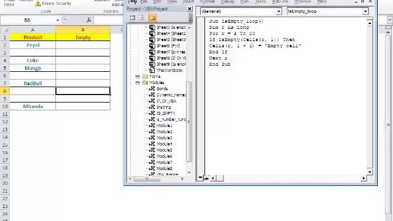Screen dimensions: 393x221
Task: Select the sheet item labeled (If Or VI
Action: (171, 58)
